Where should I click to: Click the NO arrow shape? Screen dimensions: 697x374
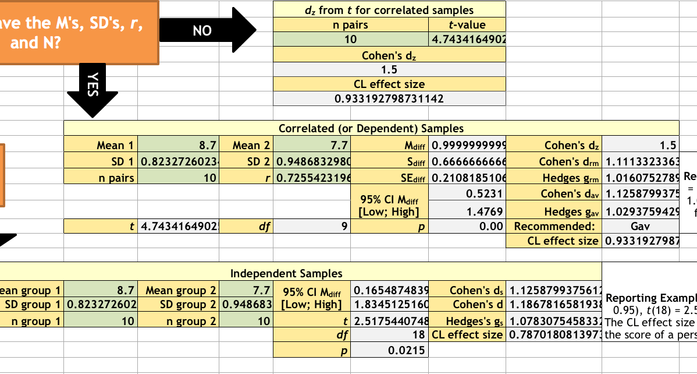pos(207,30)
